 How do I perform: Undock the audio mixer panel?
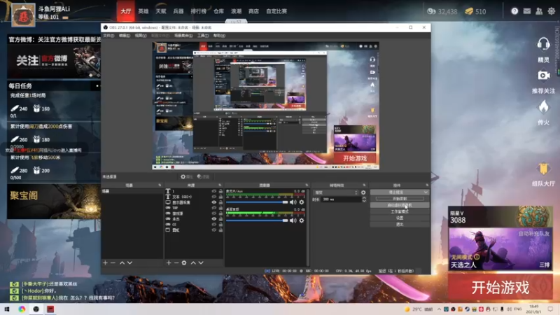pyautogui.click(x=307, y=185)
